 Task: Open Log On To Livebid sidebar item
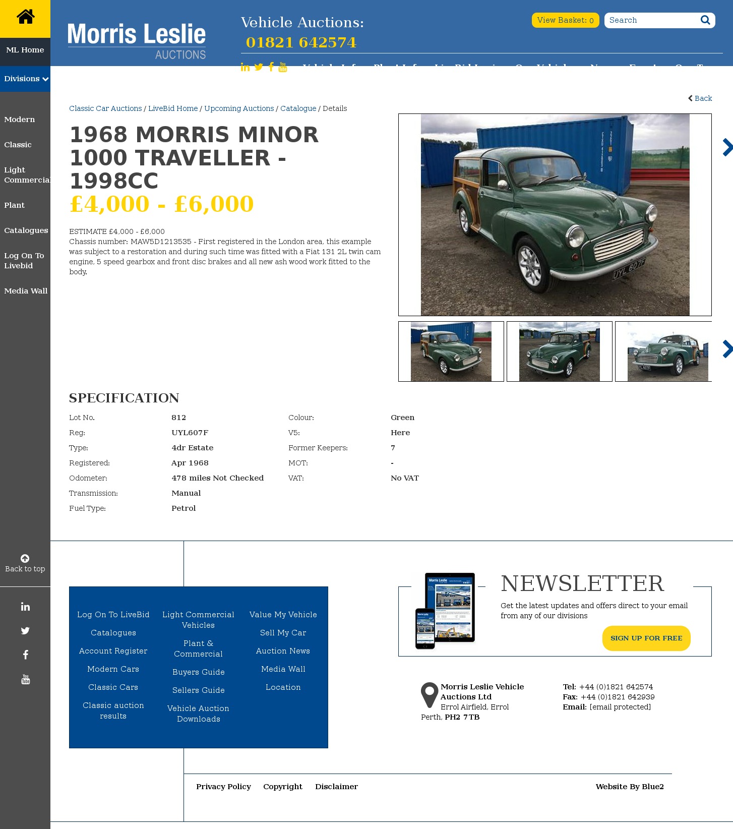pos(24,261)
